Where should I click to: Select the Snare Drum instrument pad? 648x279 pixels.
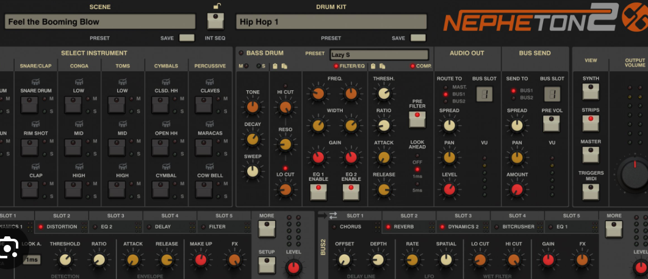29,105
